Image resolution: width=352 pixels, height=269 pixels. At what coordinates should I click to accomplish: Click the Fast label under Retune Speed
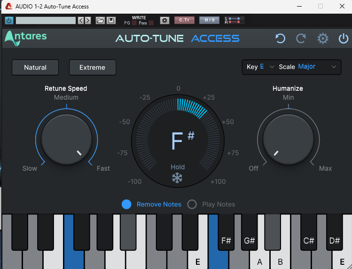pyautogui.click(x=103, y=168)
